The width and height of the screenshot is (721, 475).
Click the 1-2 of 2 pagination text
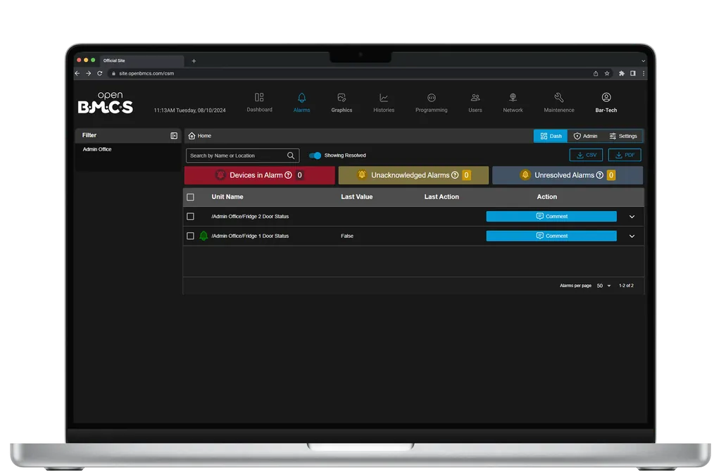point(626,286)
